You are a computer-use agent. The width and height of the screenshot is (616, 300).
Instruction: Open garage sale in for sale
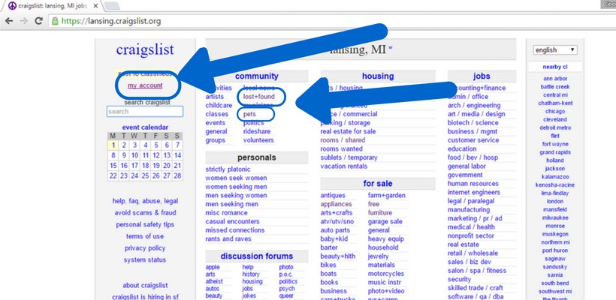click(385, 221)
